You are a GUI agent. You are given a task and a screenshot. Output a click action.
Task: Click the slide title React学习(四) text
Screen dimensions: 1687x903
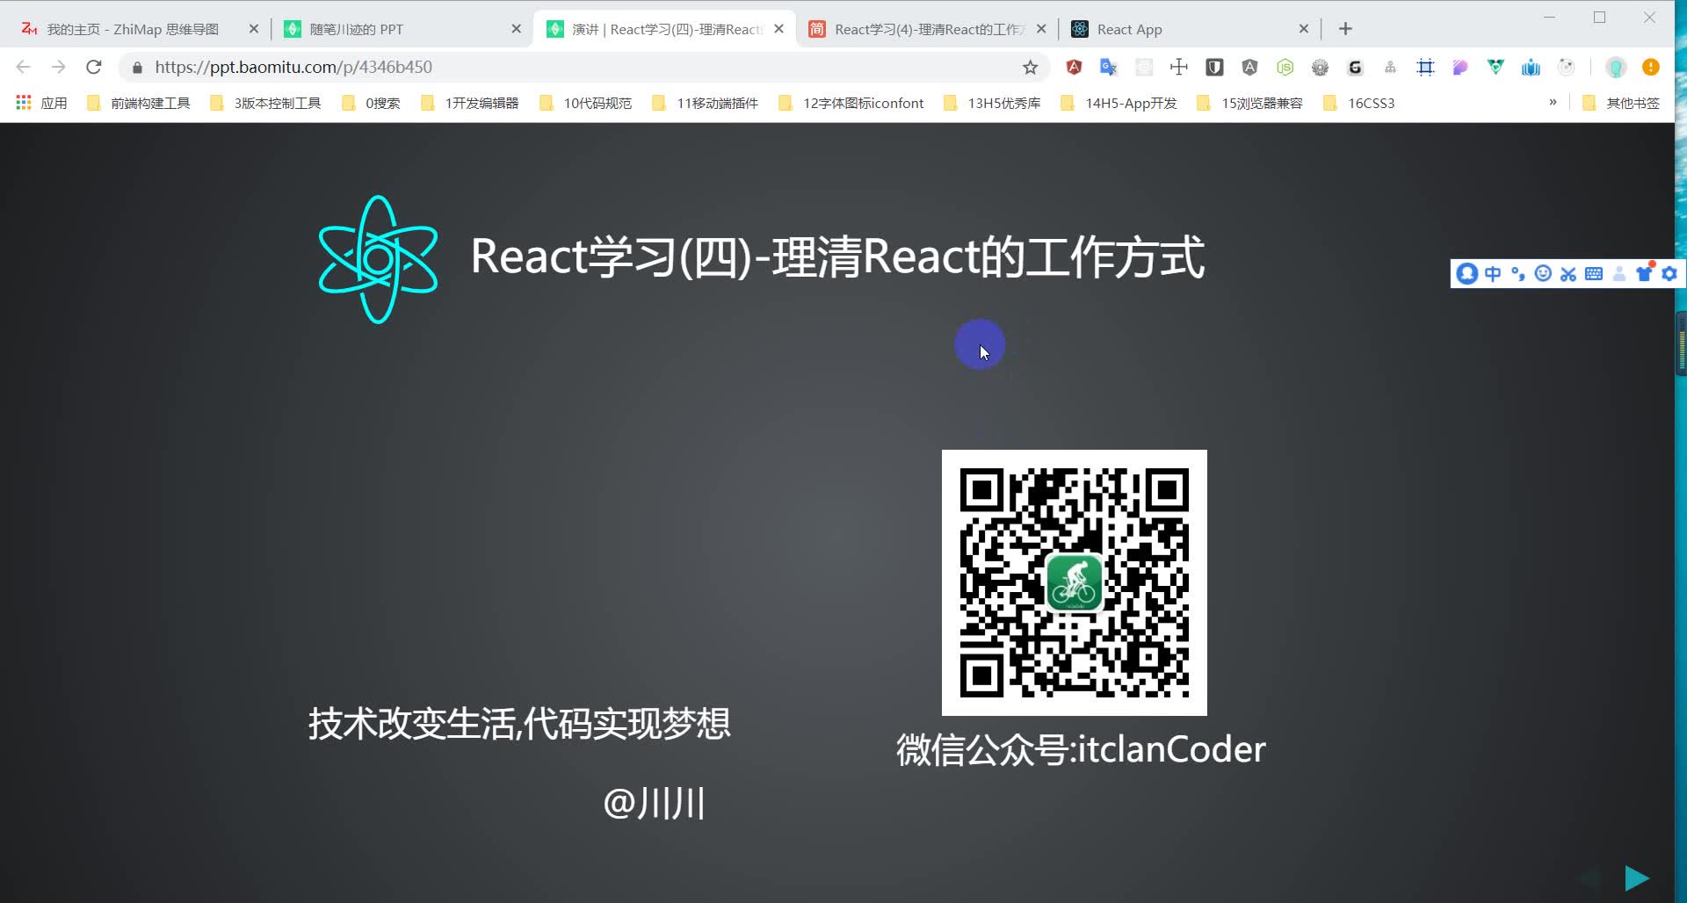click(x=837, y=256)
